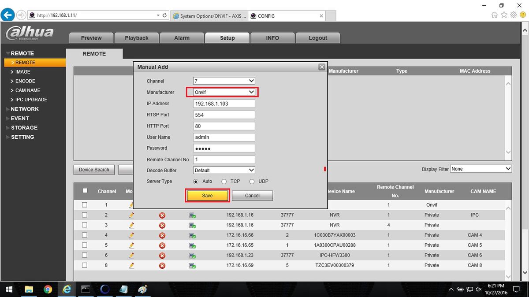Screen dimensions: 529x297
Task: Click the connection status icon for channel 5
Action: pos(193,245)
